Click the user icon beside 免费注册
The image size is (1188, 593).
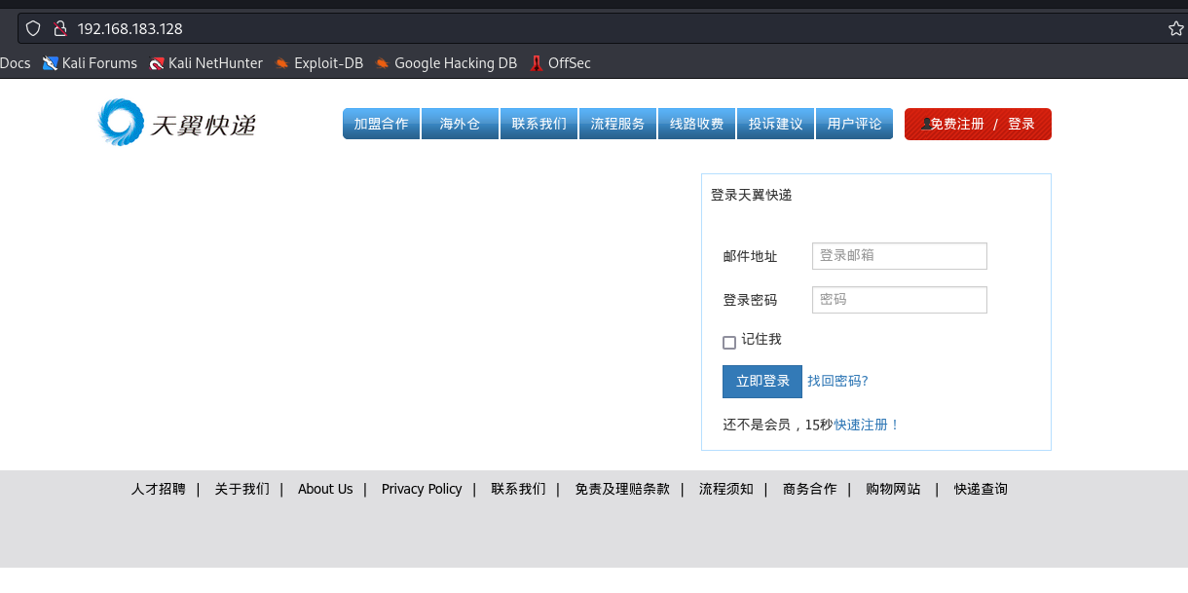tap(925, 124)
